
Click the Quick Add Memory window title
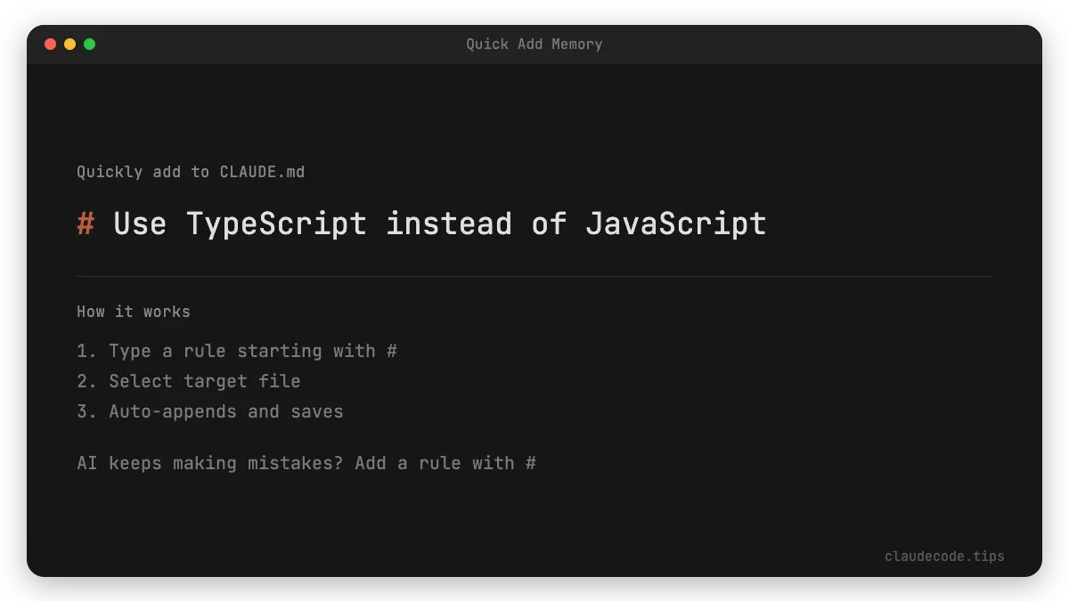coord(534,44)
